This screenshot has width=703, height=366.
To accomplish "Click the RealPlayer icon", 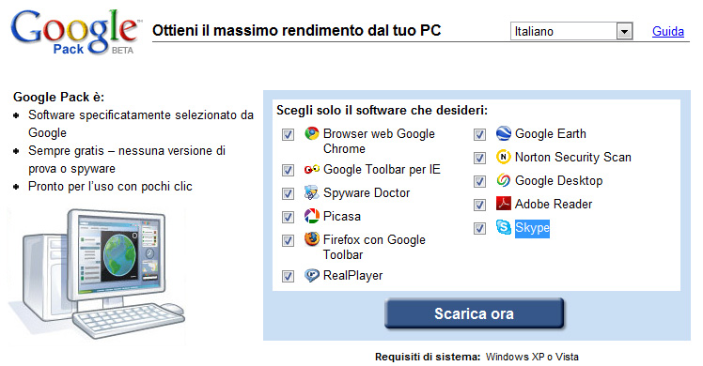I will coord(312,275).
